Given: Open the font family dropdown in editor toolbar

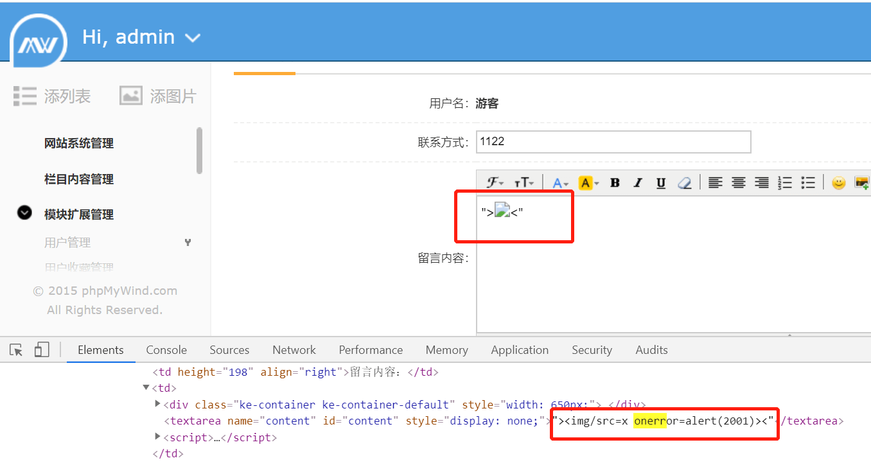Looking at the screenshot, I should click(495, 183).
